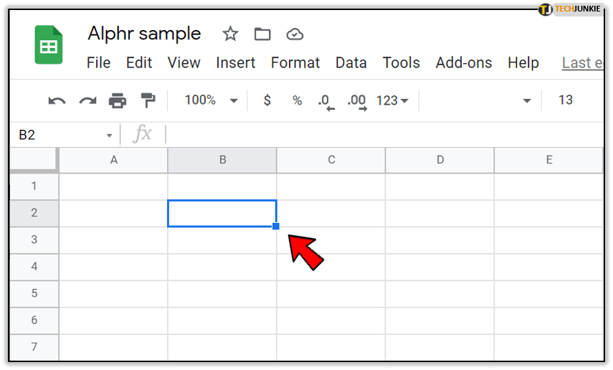Open the Format menu

(295, 63)
